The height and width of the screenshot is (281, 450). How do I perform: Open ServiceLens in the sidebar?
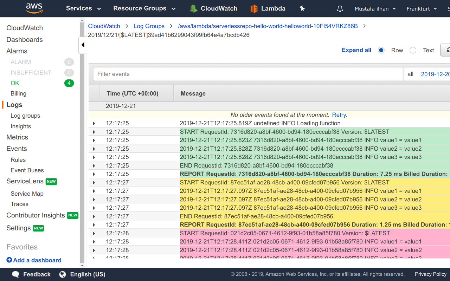coord(25,181)
